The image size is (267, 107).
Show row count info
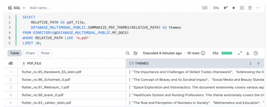(203, 53)
